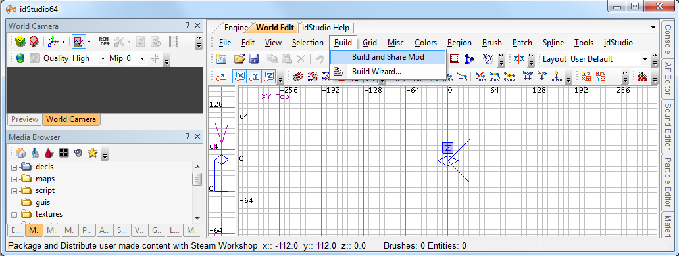Click the save floppy disk icon

point(254,58)
